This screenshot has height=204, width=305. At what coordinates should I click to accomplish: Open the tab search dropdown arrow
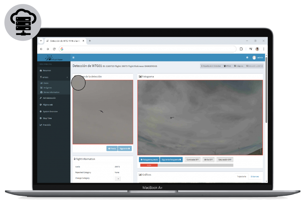tap(41, 41)
